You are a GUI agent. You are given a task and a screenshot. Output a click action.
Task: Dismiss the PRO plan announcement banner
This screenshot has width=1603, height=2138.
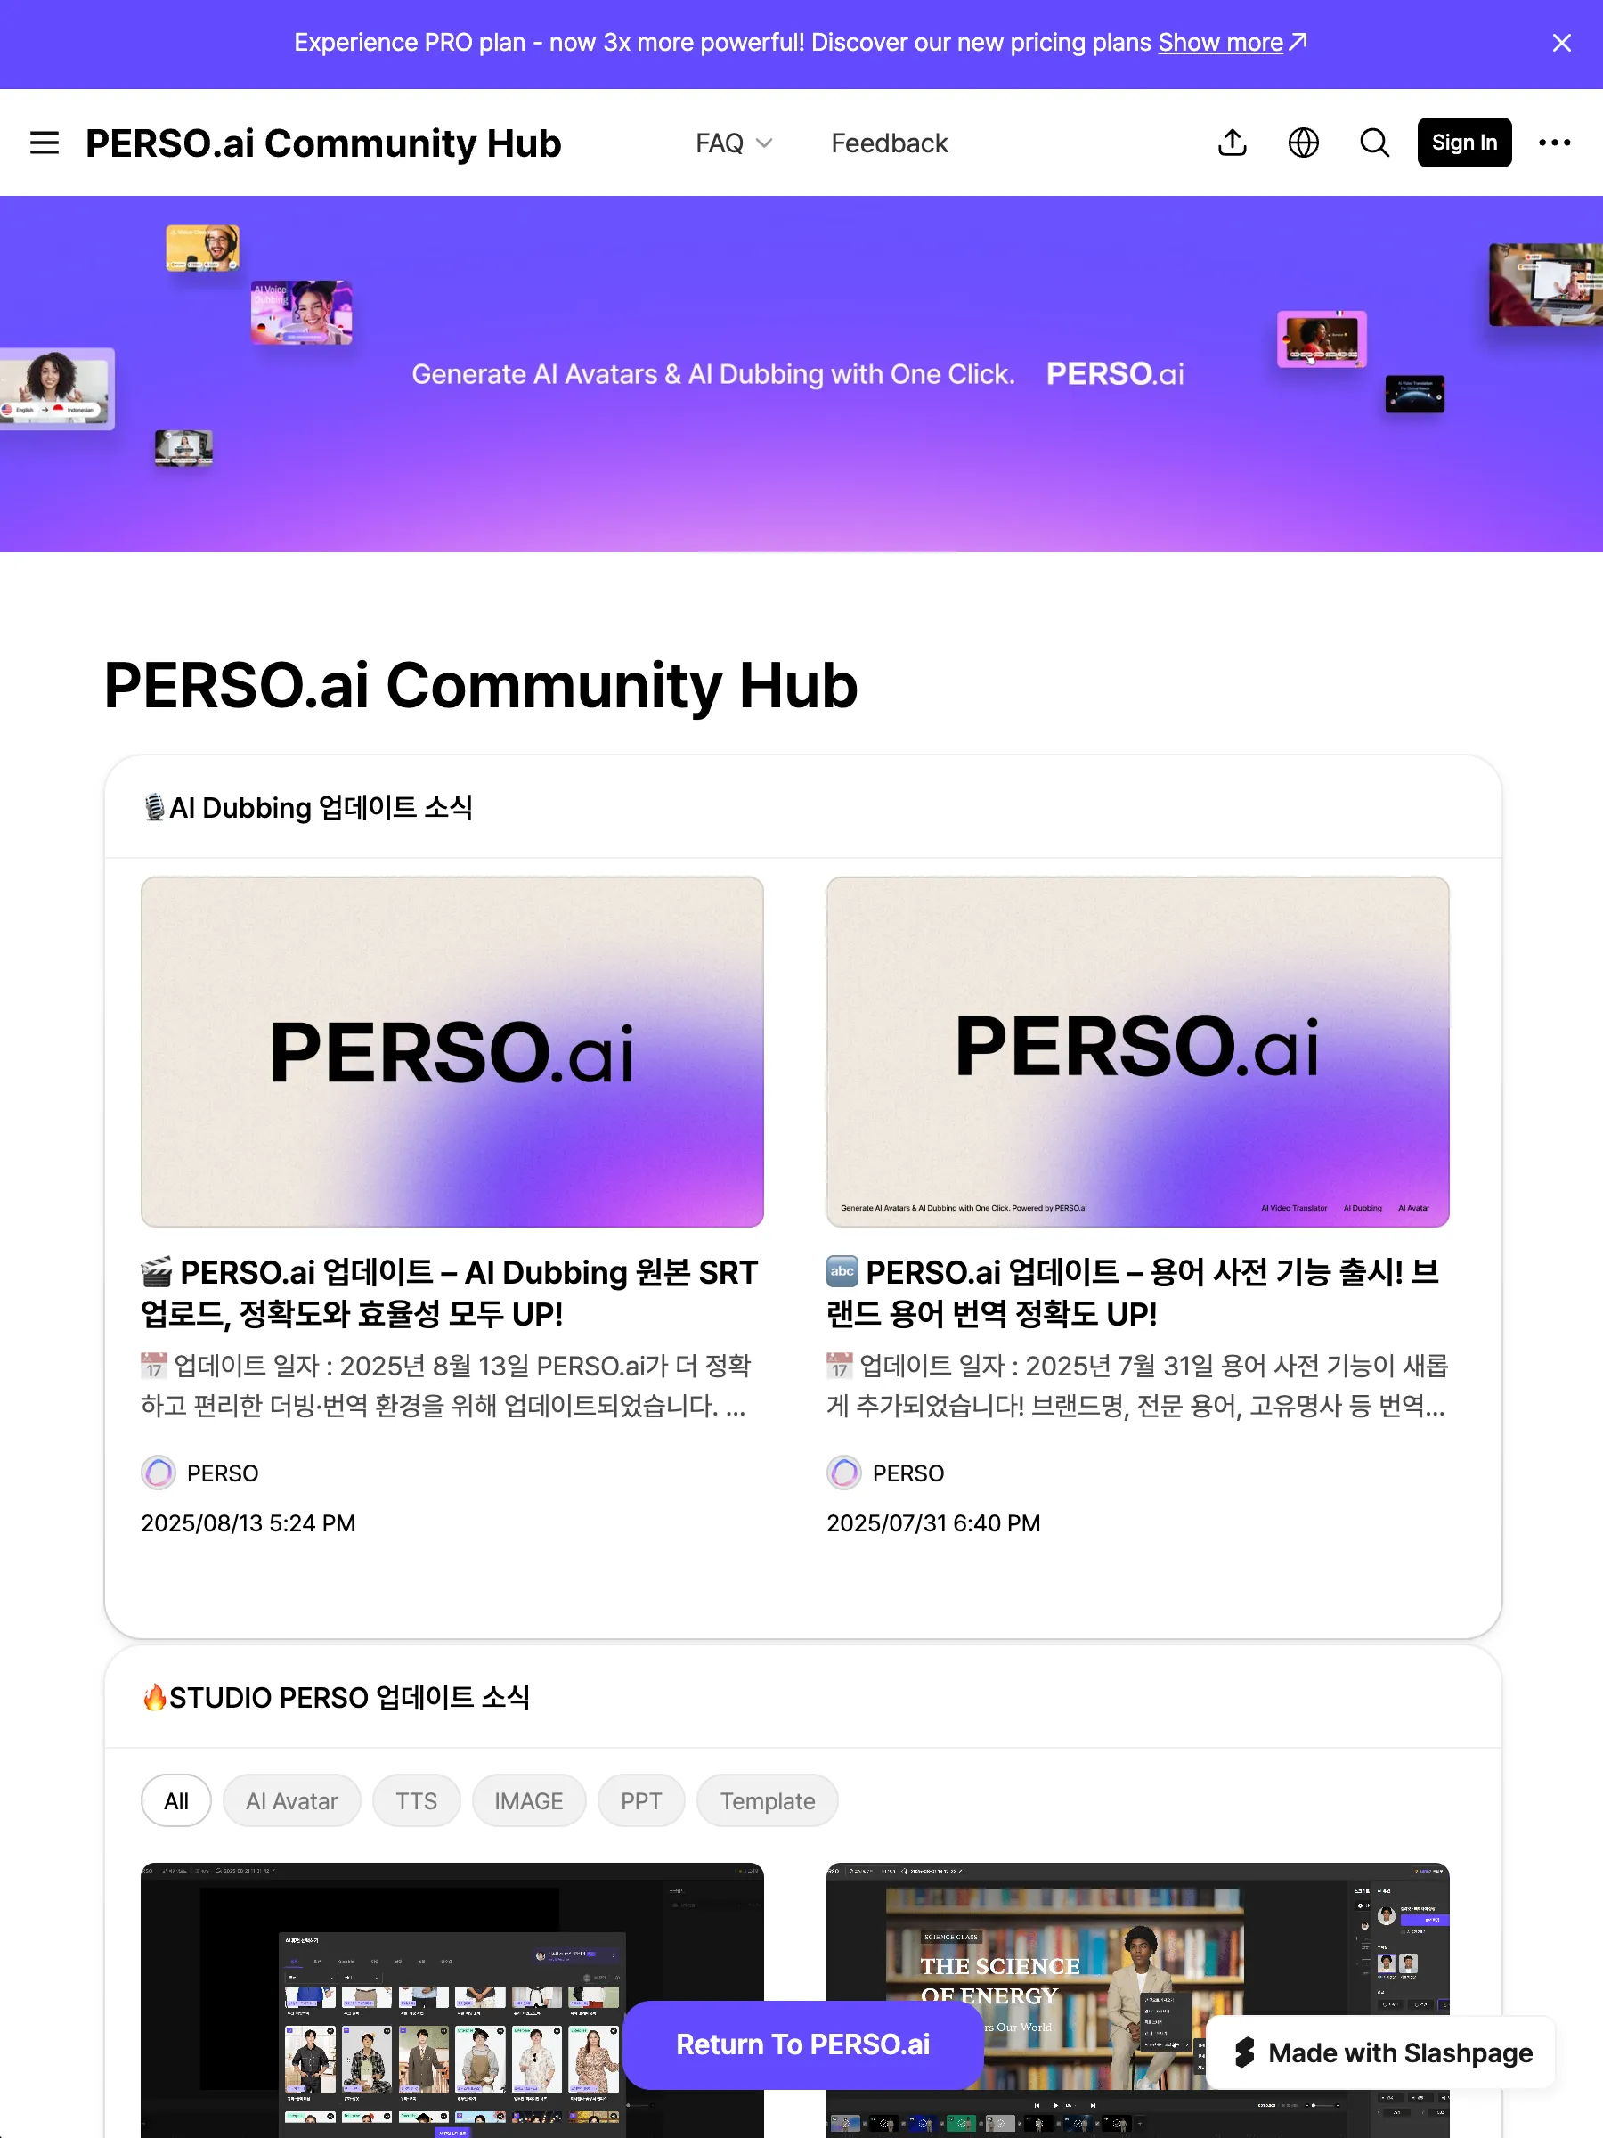tap(1561, 44)
